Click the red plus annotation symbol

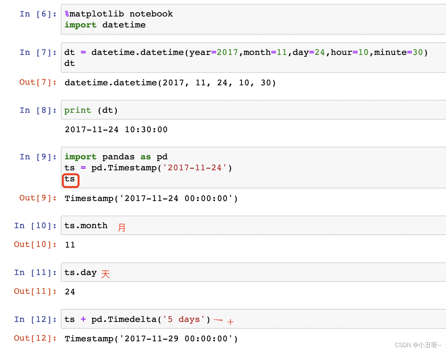click(x=230, y=322)
